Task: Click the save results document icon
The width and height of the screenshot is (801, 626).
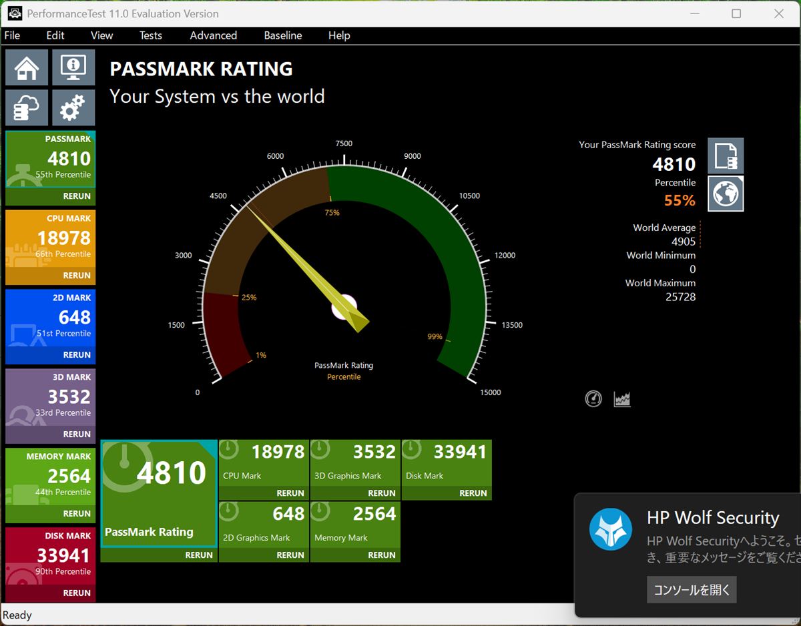Action: click(726, 155)
